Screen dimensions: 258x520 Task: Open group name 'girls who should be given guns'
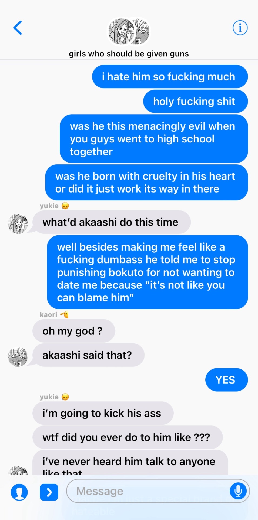[129, 54]
